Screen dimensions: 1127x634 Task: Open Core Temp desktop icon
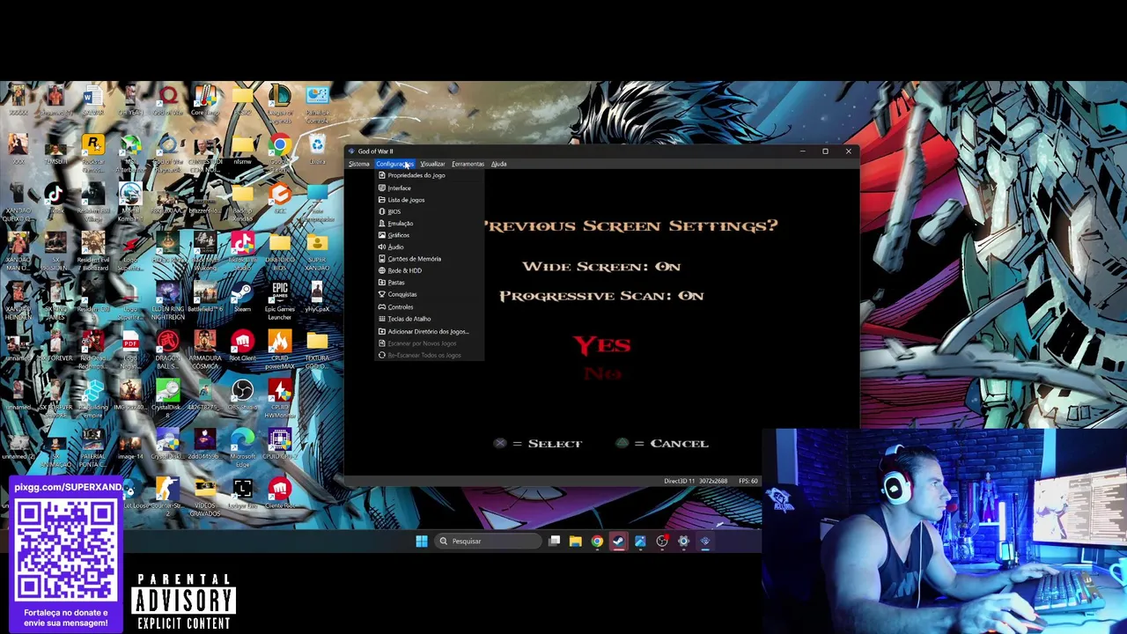pyautogui.click(x=205, y=100)
